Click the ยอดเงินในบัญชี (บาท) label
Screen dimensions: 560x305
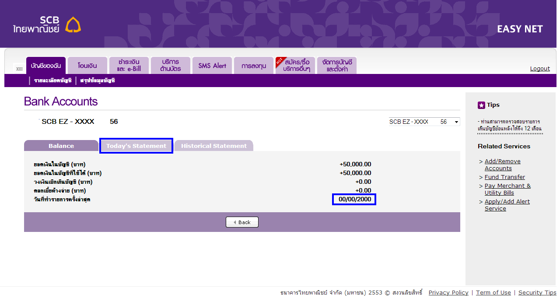(59, 165)
